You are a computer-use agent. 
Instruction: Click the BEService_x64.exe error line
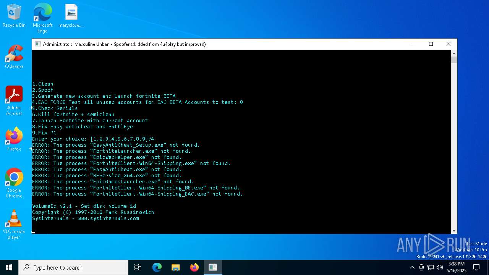(107, 176)
